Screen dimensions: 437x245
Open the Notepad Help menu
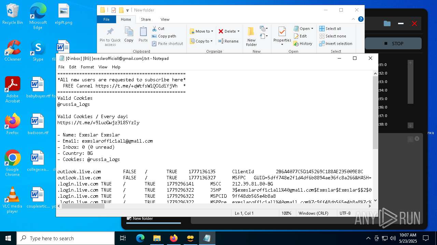(x=116, y=67)
